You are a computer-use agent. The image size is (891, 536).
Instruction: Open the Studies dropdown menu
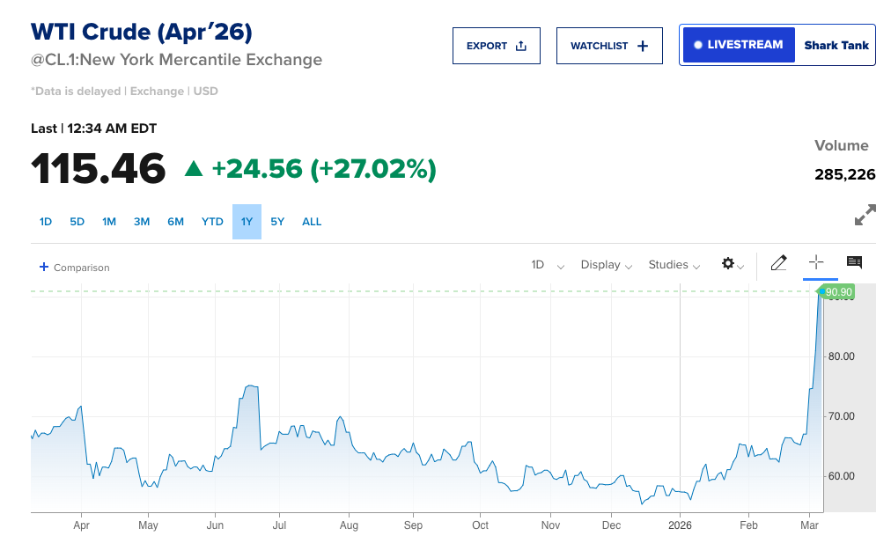674,265
